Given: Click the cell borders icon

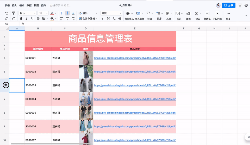Looking at the screenshot, I should pyautogui.click(x=44, y=19).
